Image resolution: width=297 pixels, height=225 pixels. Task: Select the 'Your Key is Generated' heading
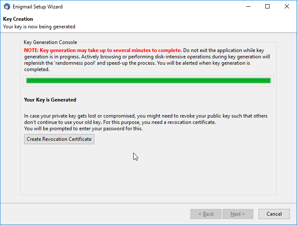click(x=50, y=100)
